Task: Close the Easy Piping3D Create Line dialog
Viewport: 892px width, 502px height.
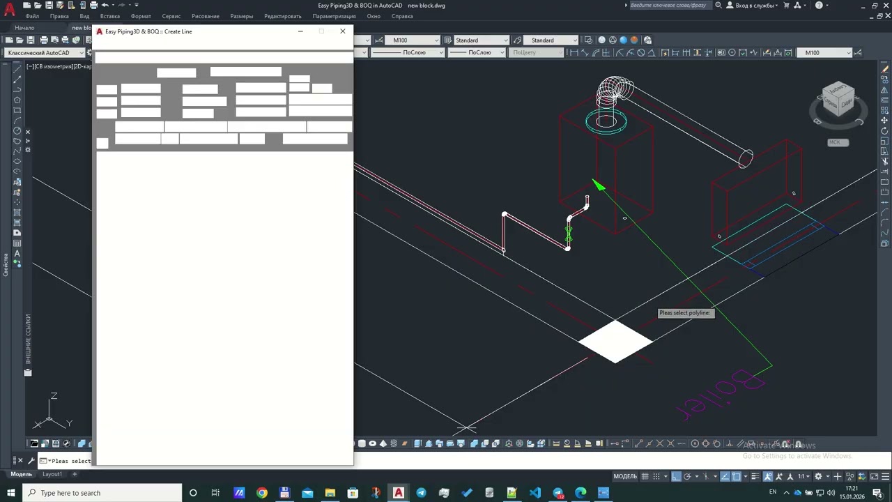Action: pyautogui.click(x=342, y=31)
